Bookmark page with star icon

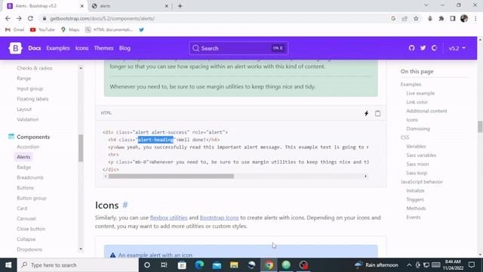pos(416,18)
